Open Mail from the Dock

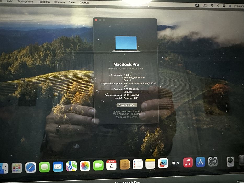pos(58,167)
